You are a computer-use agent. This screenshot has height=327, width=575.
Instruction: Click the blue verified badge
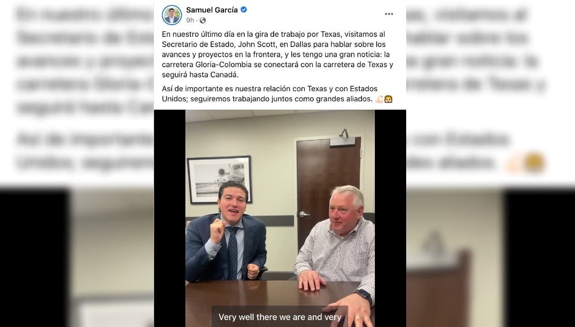tap(244, 10)
